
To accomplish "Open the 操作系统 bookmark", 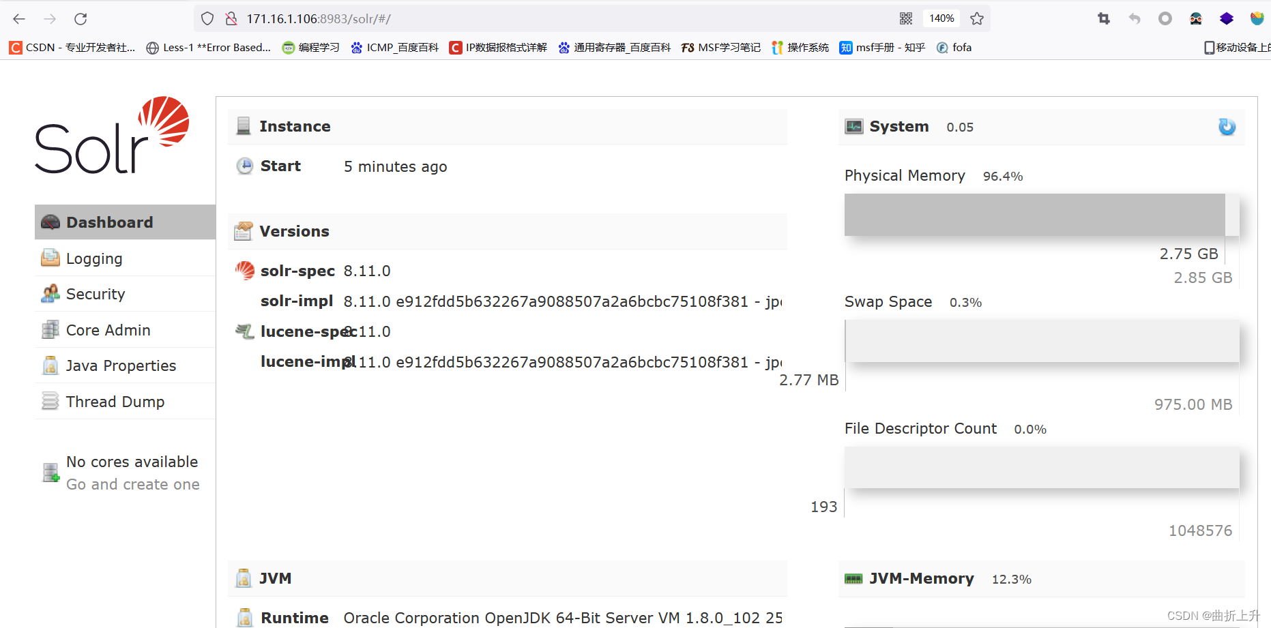I will (800, 47).
